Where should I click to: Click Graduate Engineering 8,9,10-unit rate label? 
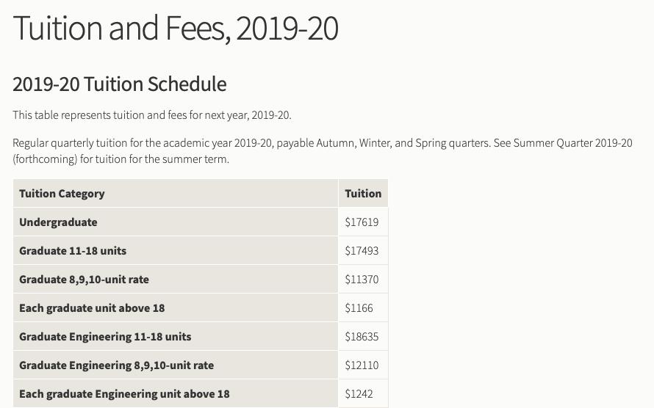point(116,365)
